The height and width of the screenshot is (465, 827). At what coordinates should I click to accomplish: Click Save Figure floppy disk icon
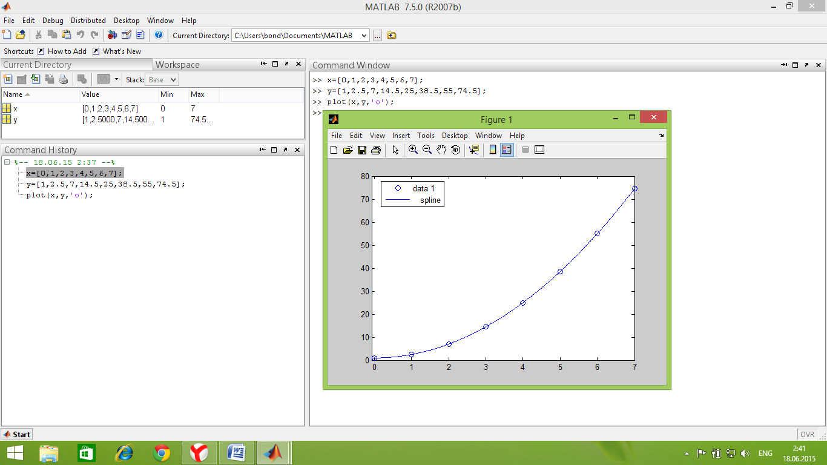coord(361,150)
